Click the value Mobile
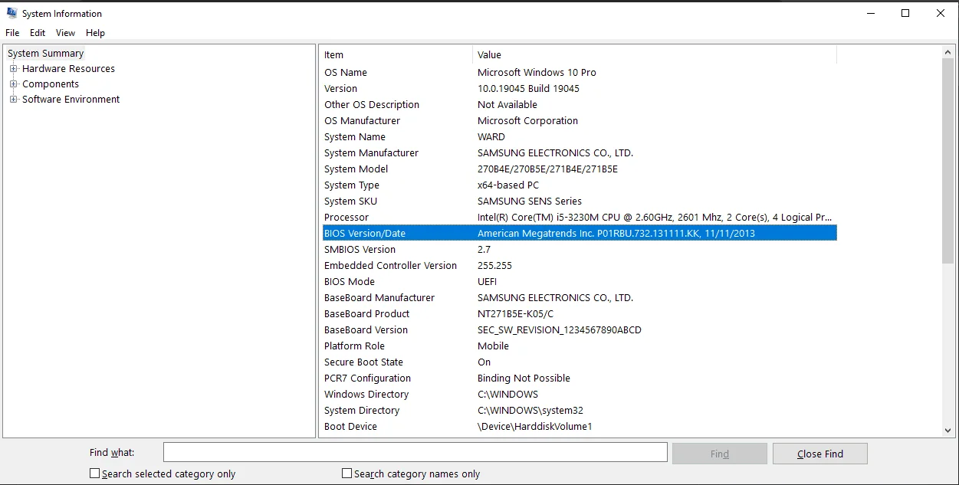959x485 pixels. pyautogui.click(x=493, y=346)
